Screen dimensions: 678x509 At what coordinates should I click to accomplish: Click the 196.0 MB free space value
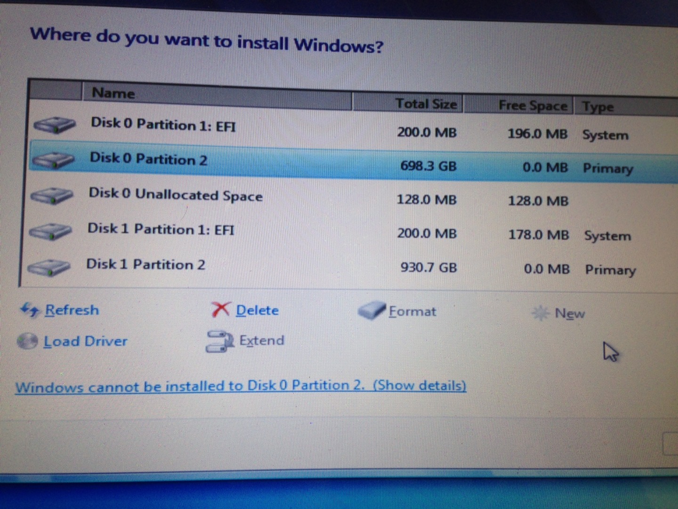537,134
